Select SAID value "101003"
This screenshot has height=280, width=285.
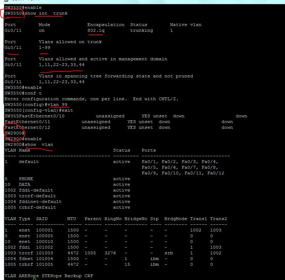coord(45,253)
